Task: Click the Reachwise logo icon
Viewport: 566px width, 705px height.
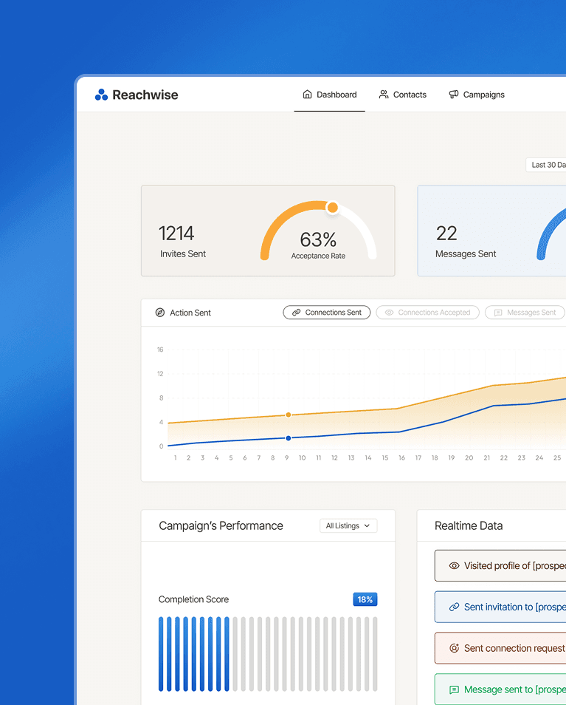Action: 101,95
